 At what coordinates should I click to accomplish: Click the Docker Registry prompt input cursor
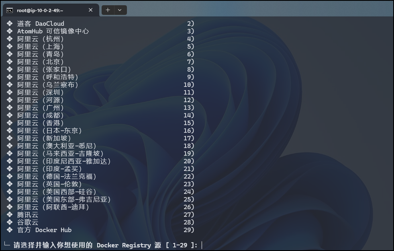(x=202, y=245)
